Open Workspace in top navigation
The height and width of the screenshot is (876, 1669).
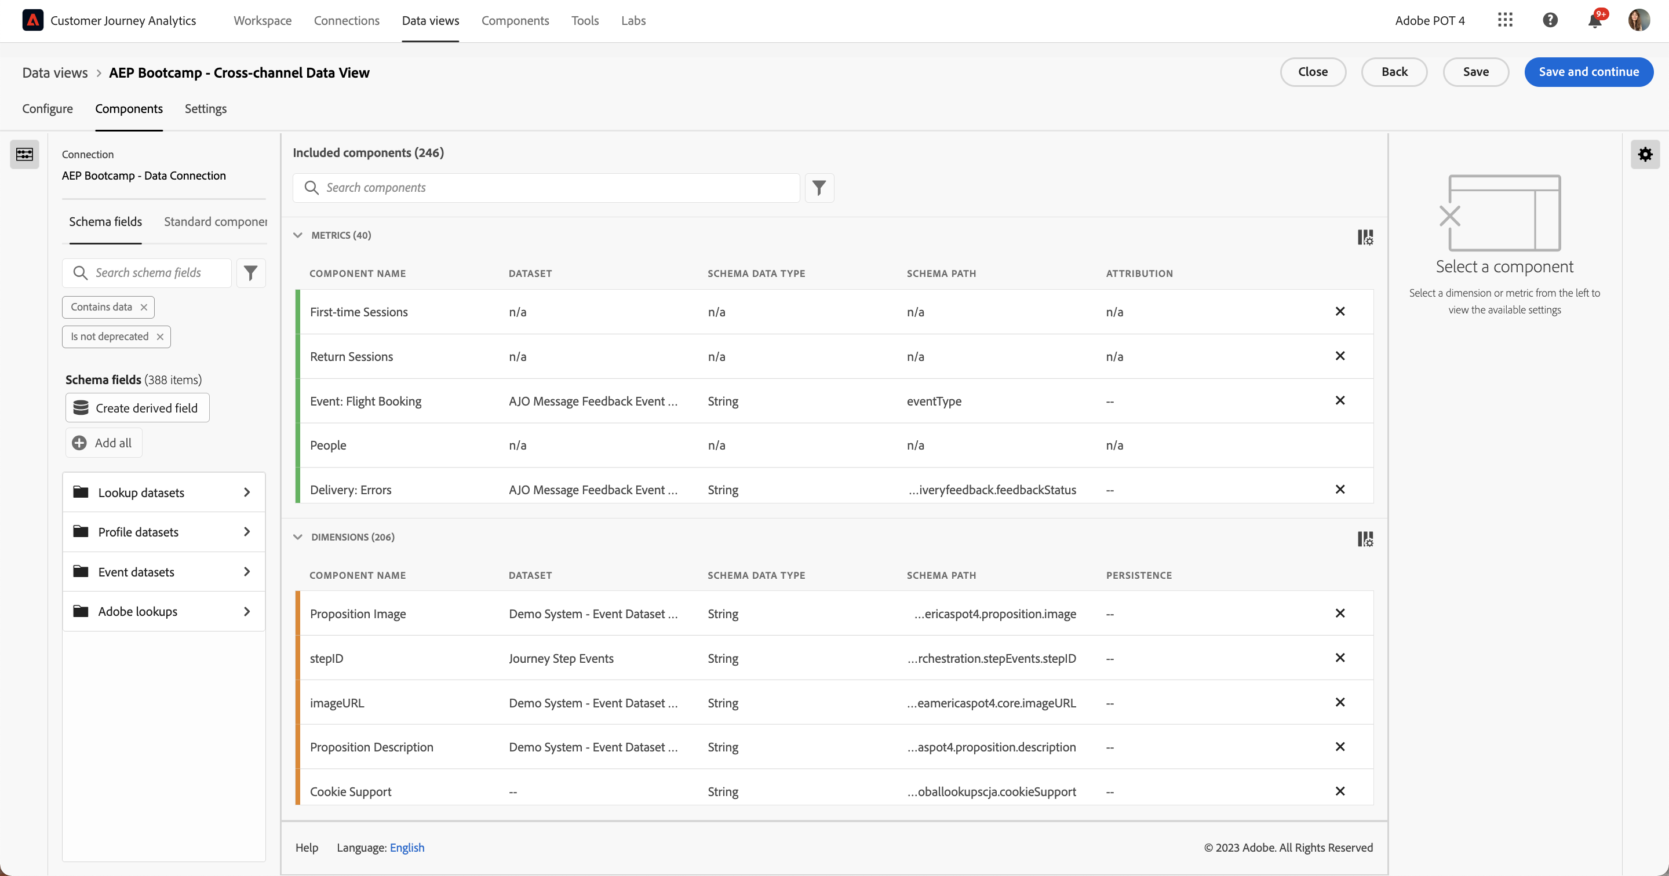pos(263,20)
